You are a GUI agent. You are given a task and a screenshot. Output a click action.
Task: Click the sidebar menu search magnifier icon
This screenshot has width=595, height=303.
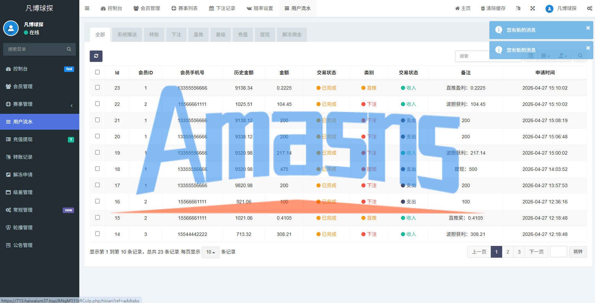69,49
